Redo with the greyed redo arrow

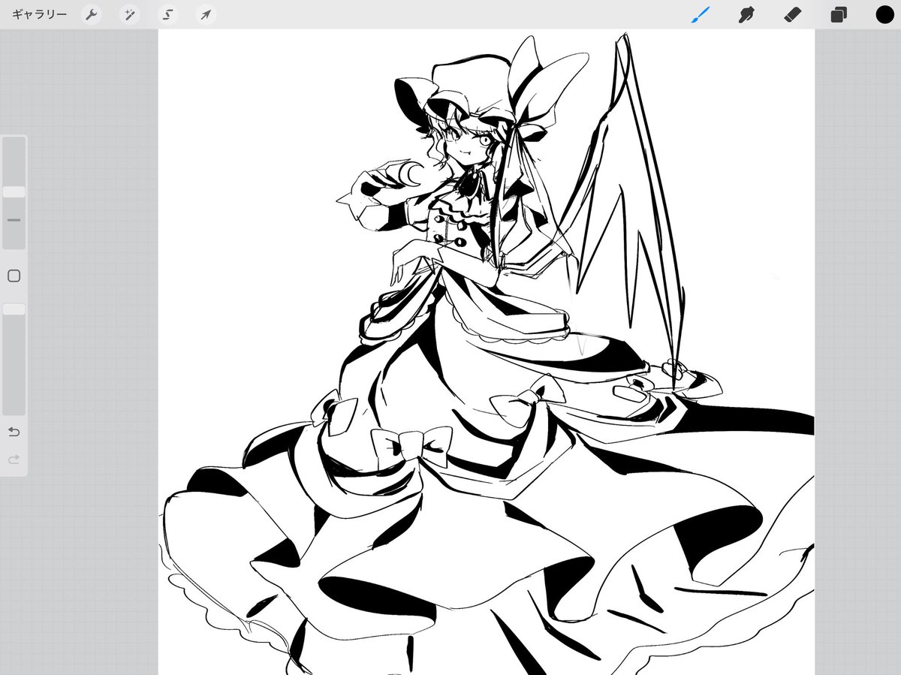[14, 460]
